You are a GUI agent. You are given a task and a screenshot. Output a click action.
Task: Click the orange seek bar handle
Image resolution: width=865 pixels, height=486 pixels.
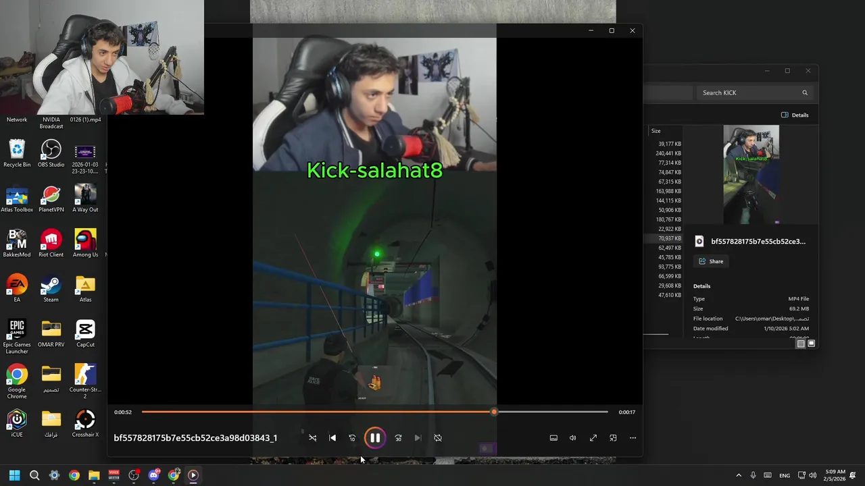(x=494, y=412)
